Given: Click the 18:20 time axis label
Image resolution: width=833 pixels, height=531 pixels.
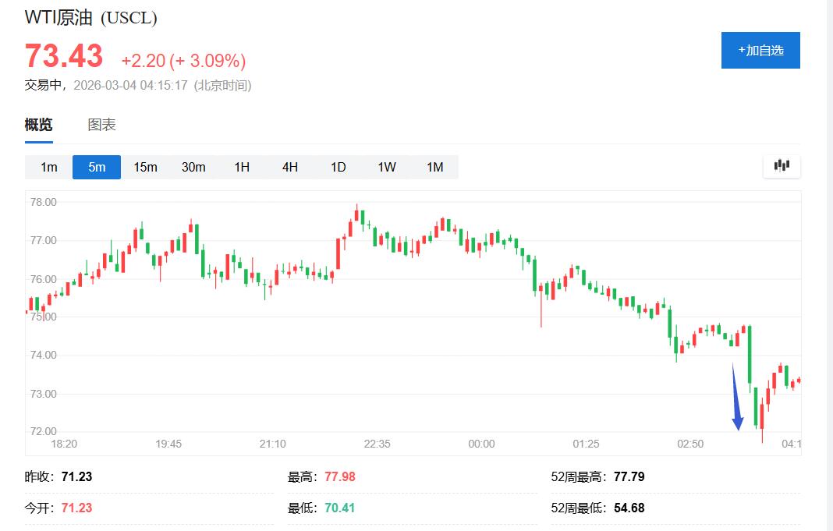Looking at the screenshot, I should [64, 444].
